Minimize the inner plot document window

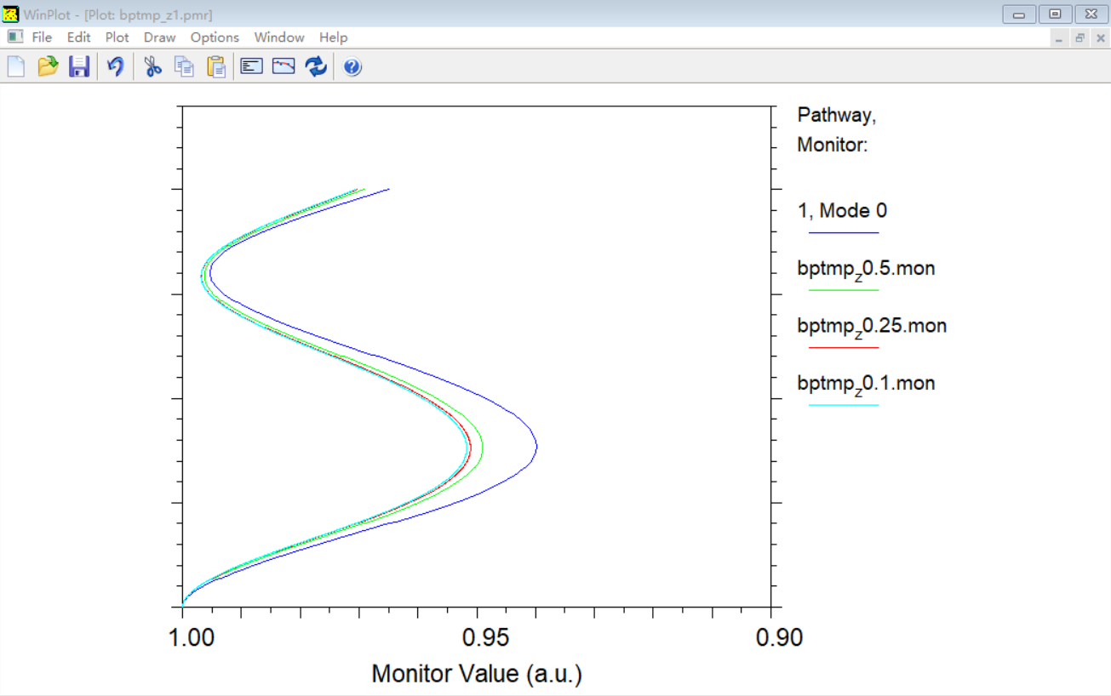(x=1059, y=38)
